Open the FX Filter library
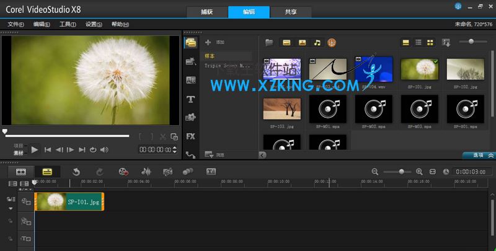The height and width of the screenshot is (251, 496). click(190, 136)
